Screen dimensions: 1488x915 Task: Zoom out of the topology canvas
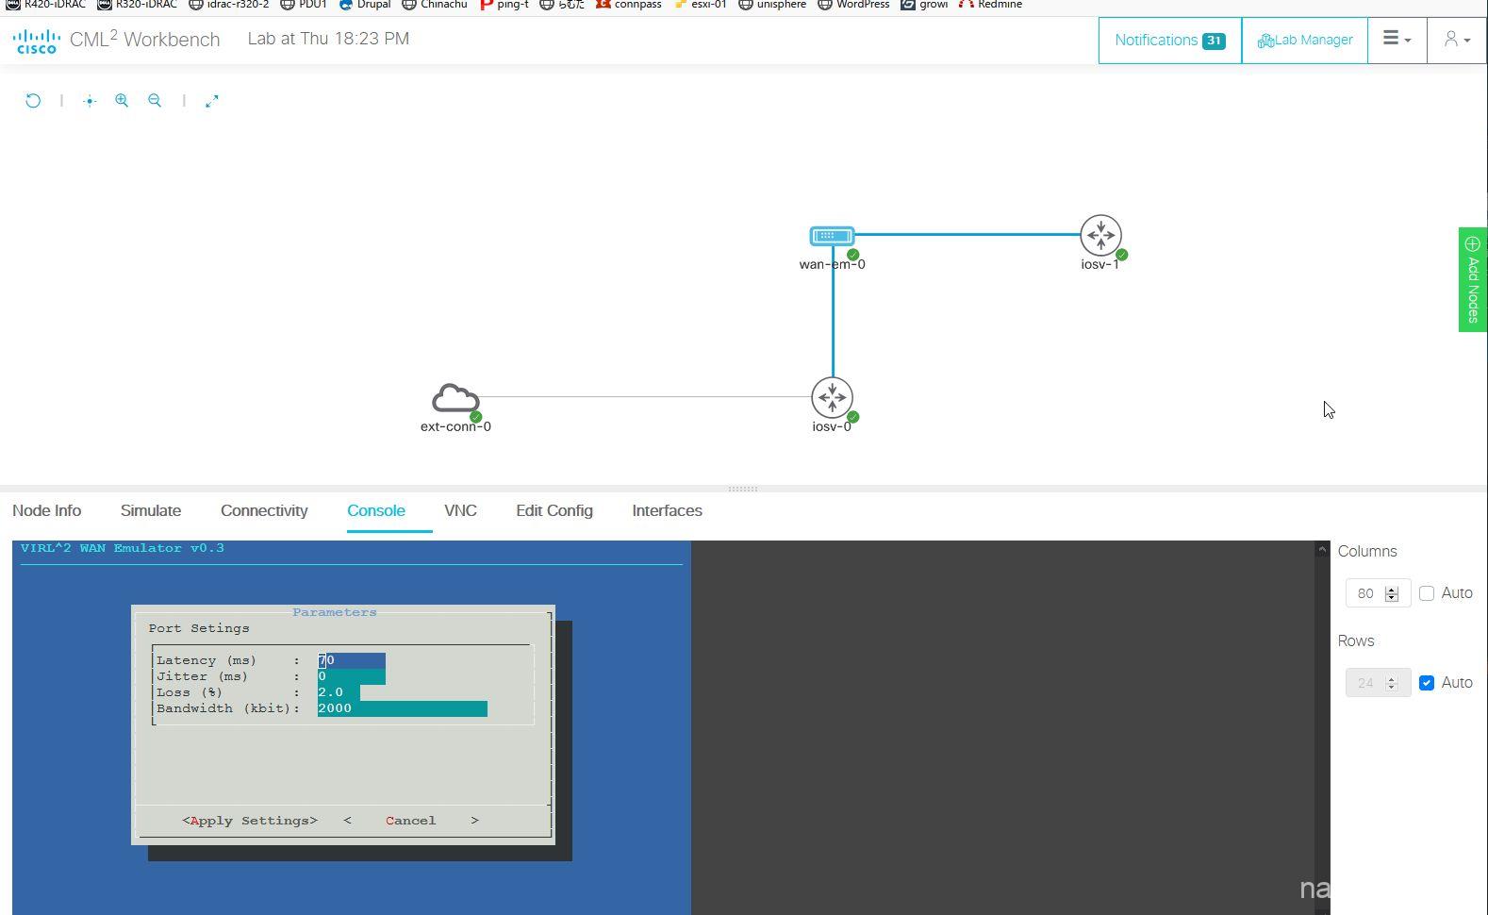[155, 101]
